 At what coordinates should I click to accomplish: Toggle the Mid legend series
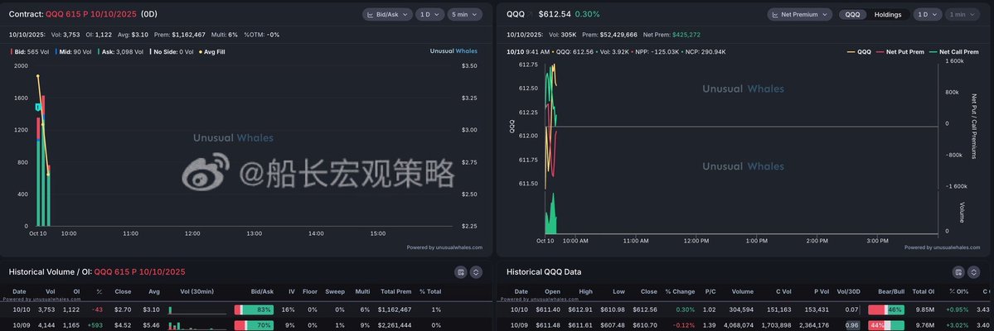pos(74,52)
